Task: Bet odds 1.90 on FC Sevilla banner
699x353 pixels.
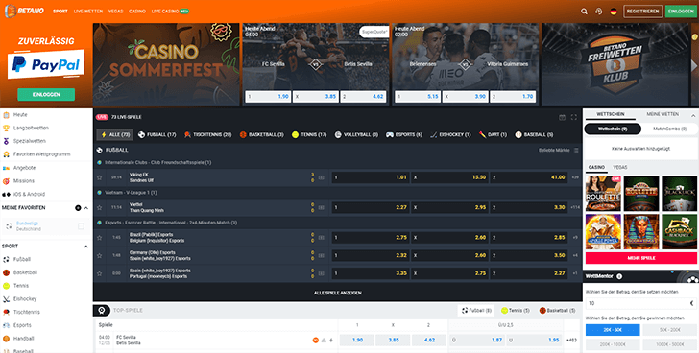Action: click(268, 97)
